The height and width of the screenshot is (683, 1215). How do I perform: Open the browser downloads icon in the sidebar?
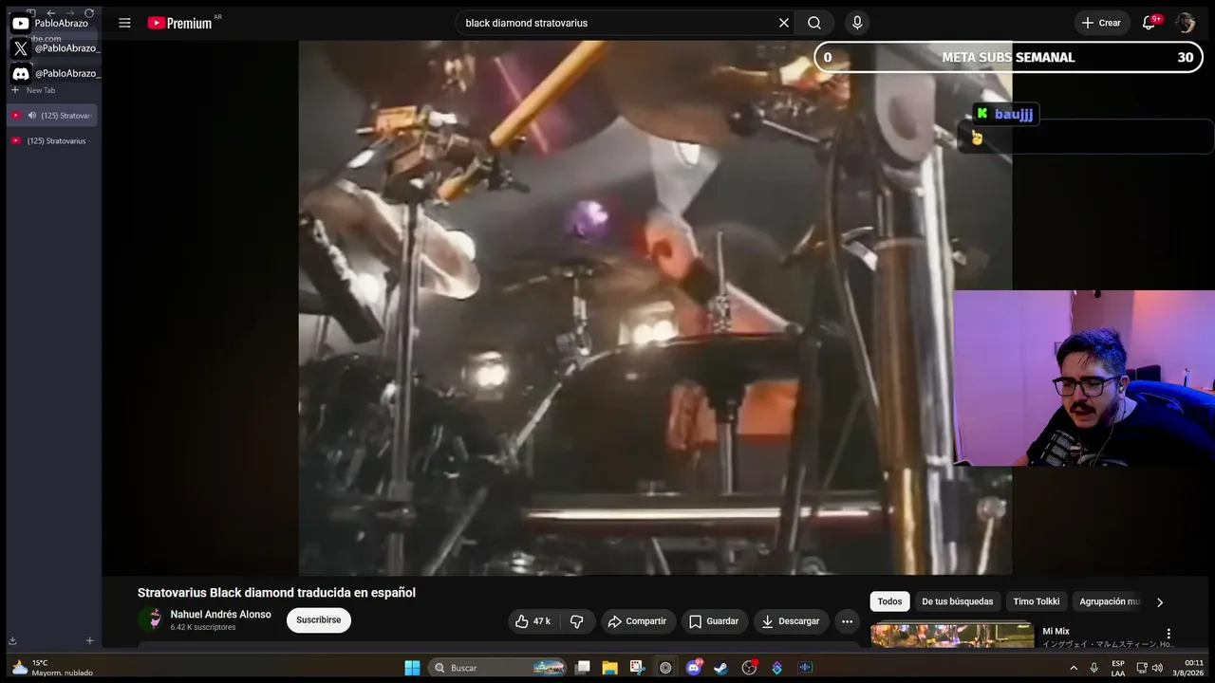click(x=12, y=640)
